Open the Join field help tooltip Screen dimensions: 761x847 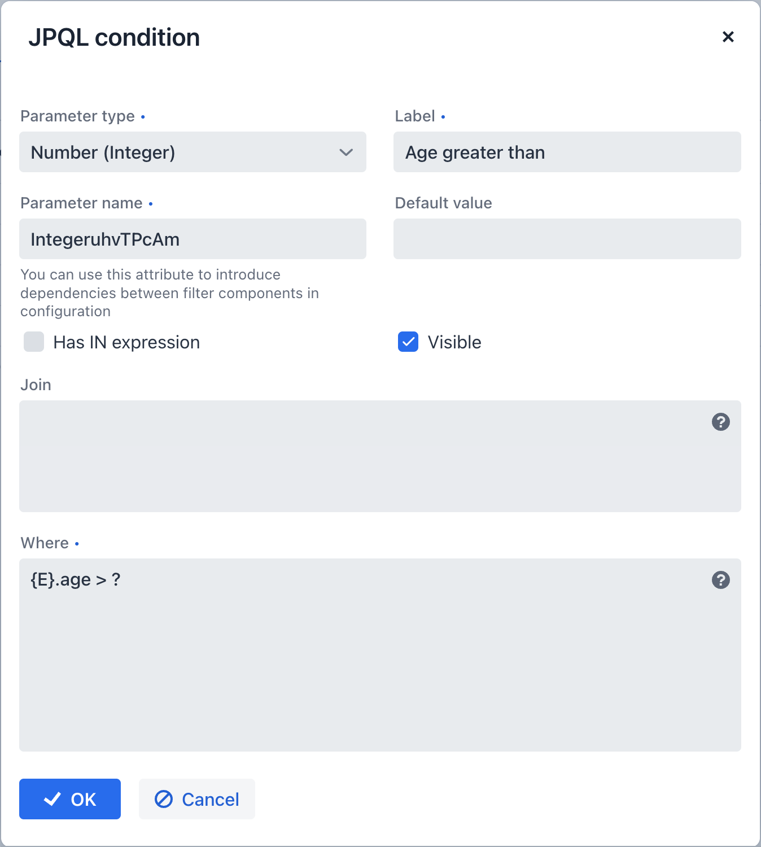[x=720, y=422]
